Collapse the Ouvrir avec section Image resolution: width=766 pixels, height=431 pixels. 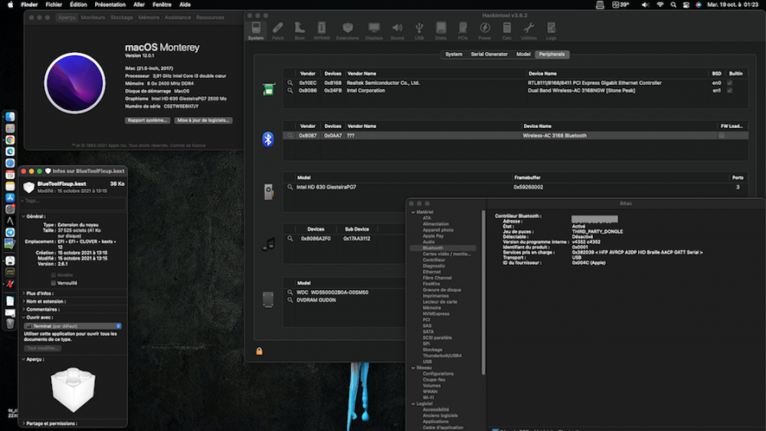(x=24, y=318)
